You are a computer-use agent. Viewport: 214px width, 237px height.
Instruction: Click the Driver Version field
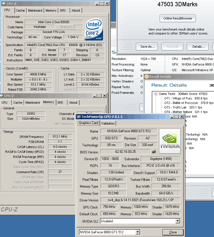[x=141, y=200]
